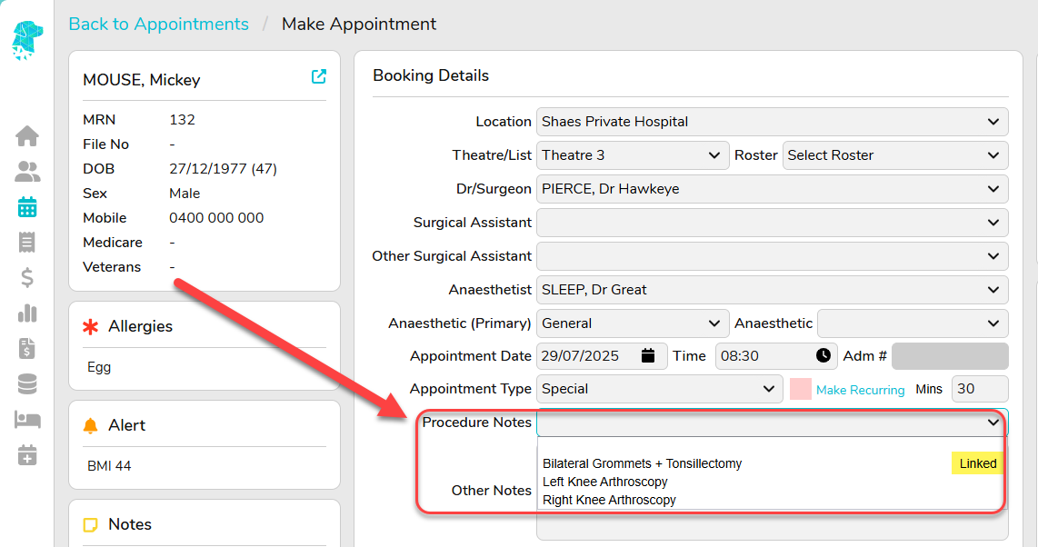This screenshot has height=547, width=1038.
Task: Go Back to Appointments link
Action: point(159,25)
